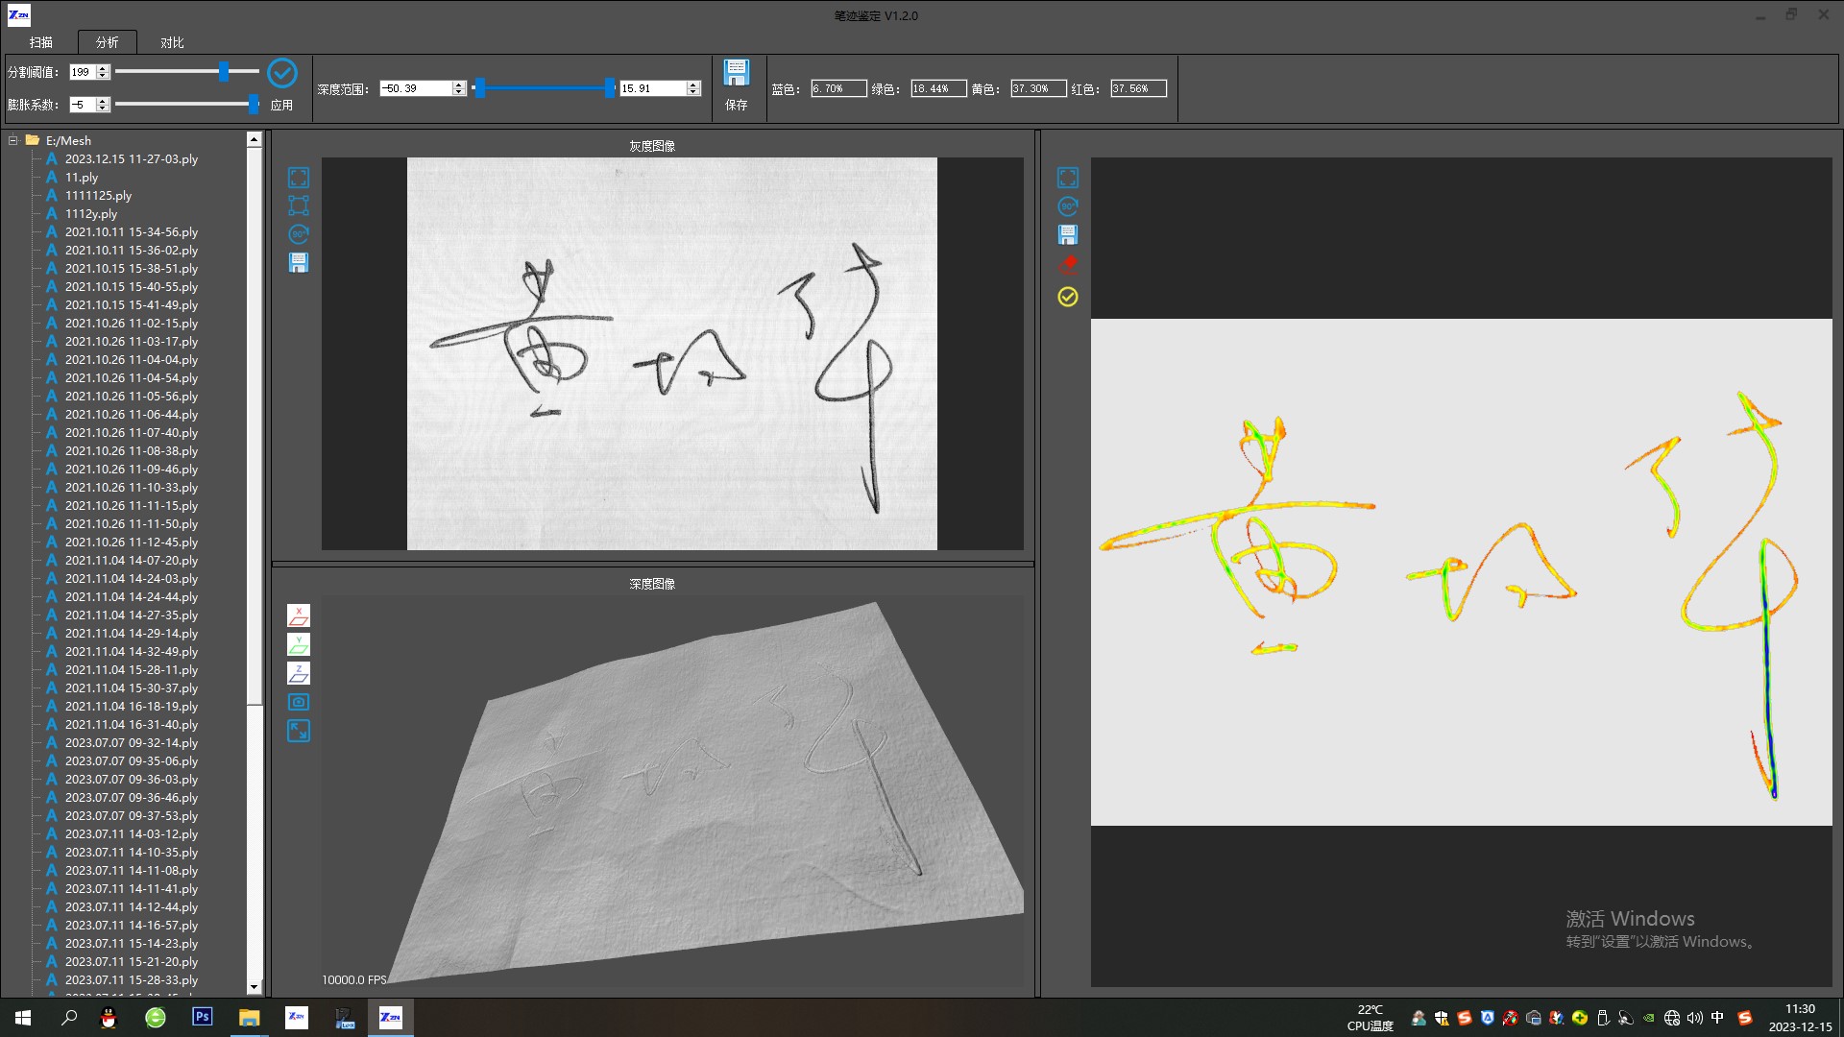Click the 保存 save label button

[x=737, y=106]
